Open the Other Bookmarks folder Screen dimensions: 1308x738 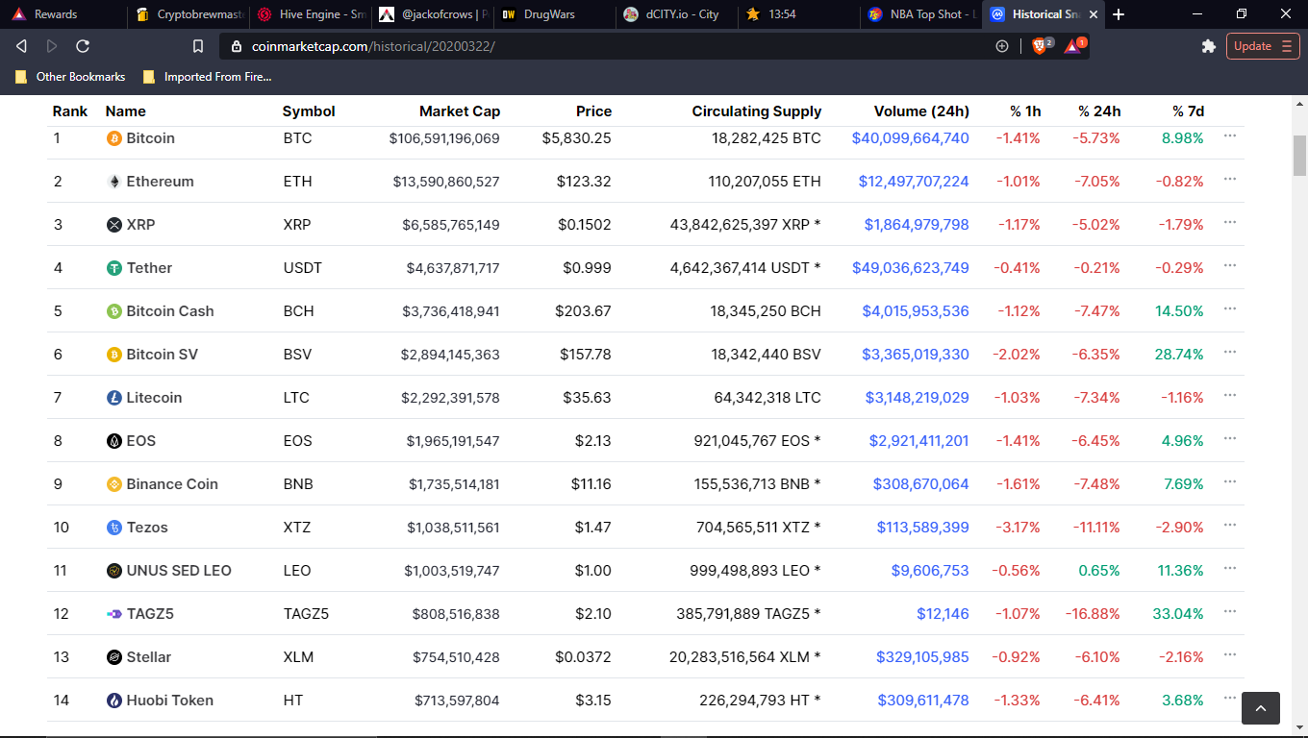tap(70, 77)
